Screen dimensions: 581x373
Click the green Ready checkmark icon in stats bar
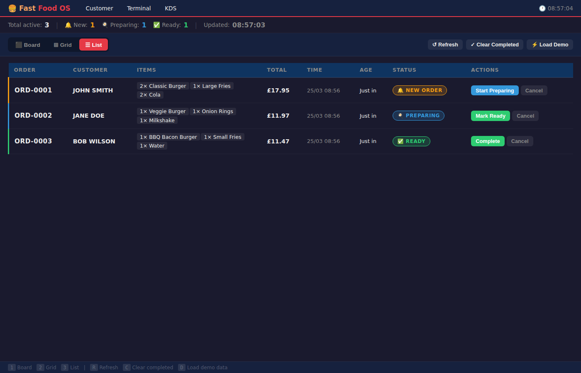point(156,25)
